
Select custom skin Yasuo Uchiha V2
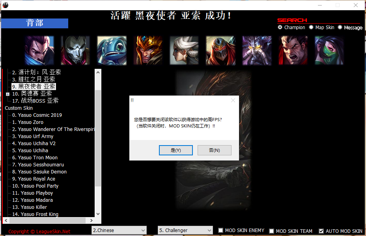click(x=34, y=143)
